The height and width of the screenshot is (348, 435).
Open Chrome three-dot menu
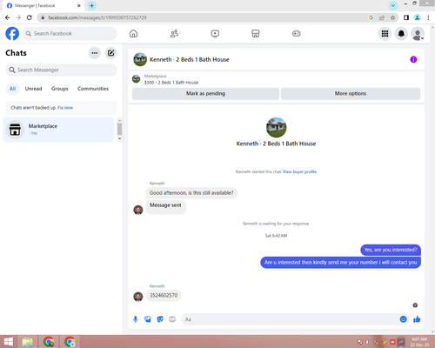point(428,17)
